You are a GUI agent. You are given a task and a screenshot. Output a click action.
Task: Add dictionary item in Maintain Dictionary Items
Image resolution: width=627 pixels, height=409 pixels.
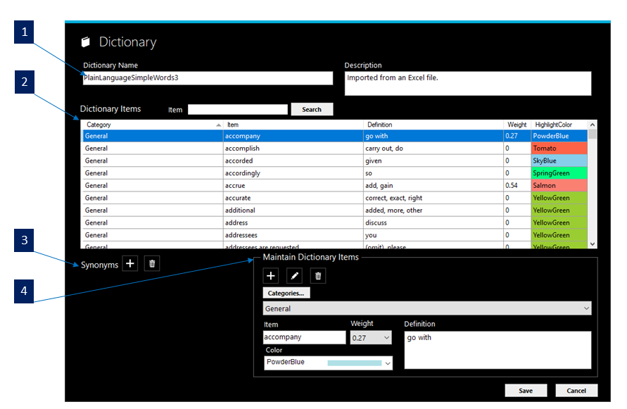point(271,276)
